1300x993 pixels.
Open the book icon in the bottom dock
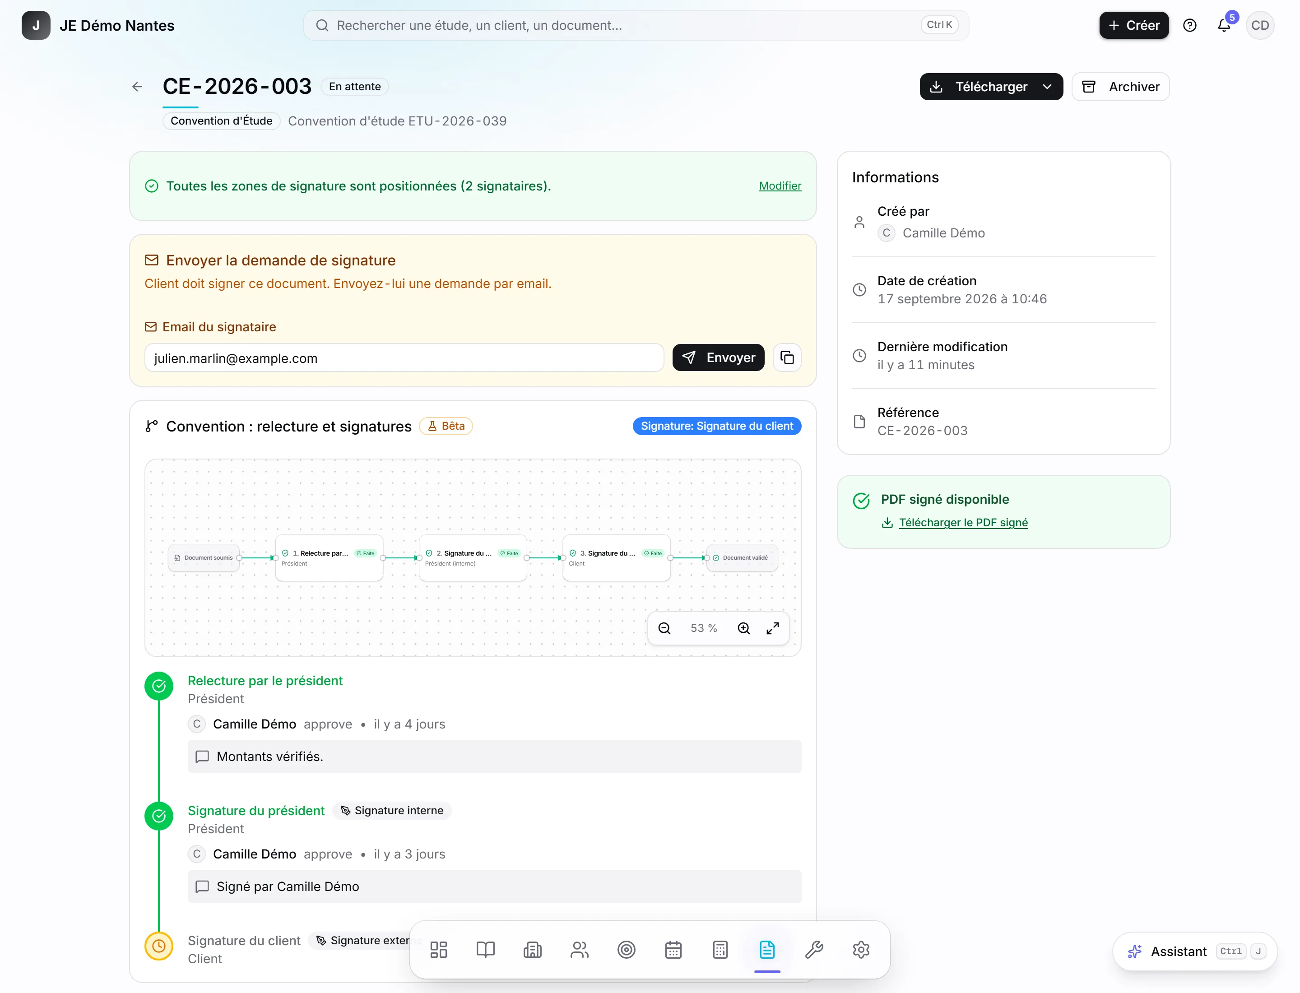tap(485, 950)
